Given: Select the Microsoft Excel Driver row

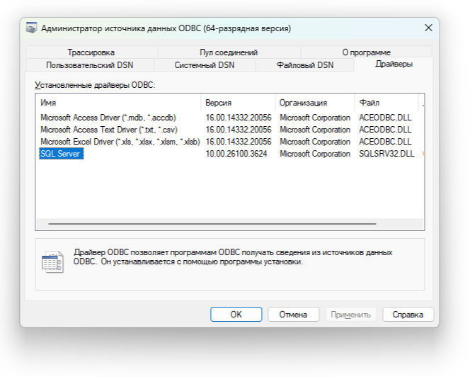Looking at the screenshot, I should [x=120, y=142].
